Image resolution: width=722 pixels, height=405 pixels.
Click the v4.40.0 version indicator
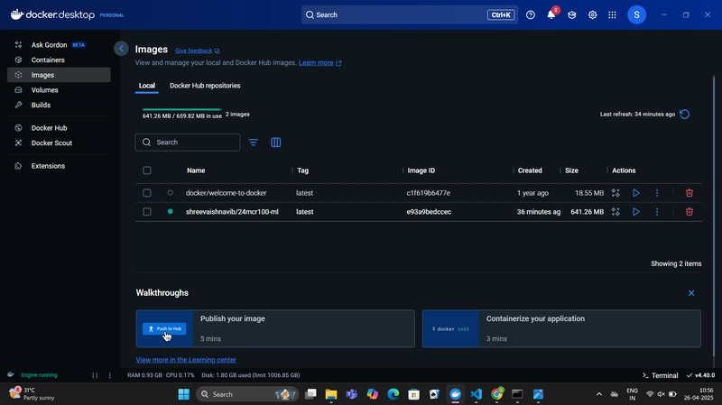pyautogui.click(x=700, y=375)
